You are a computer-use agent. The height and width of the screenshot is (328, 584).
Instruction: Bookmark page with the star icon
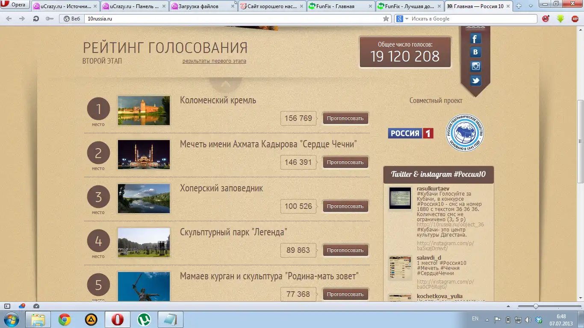[386, 19]
